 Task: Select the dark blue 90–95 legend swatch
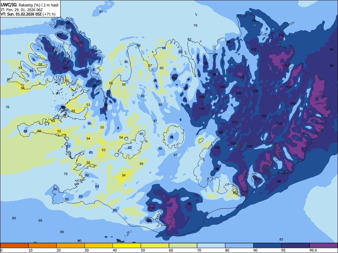pyautogui.click(x=267, y=246)
